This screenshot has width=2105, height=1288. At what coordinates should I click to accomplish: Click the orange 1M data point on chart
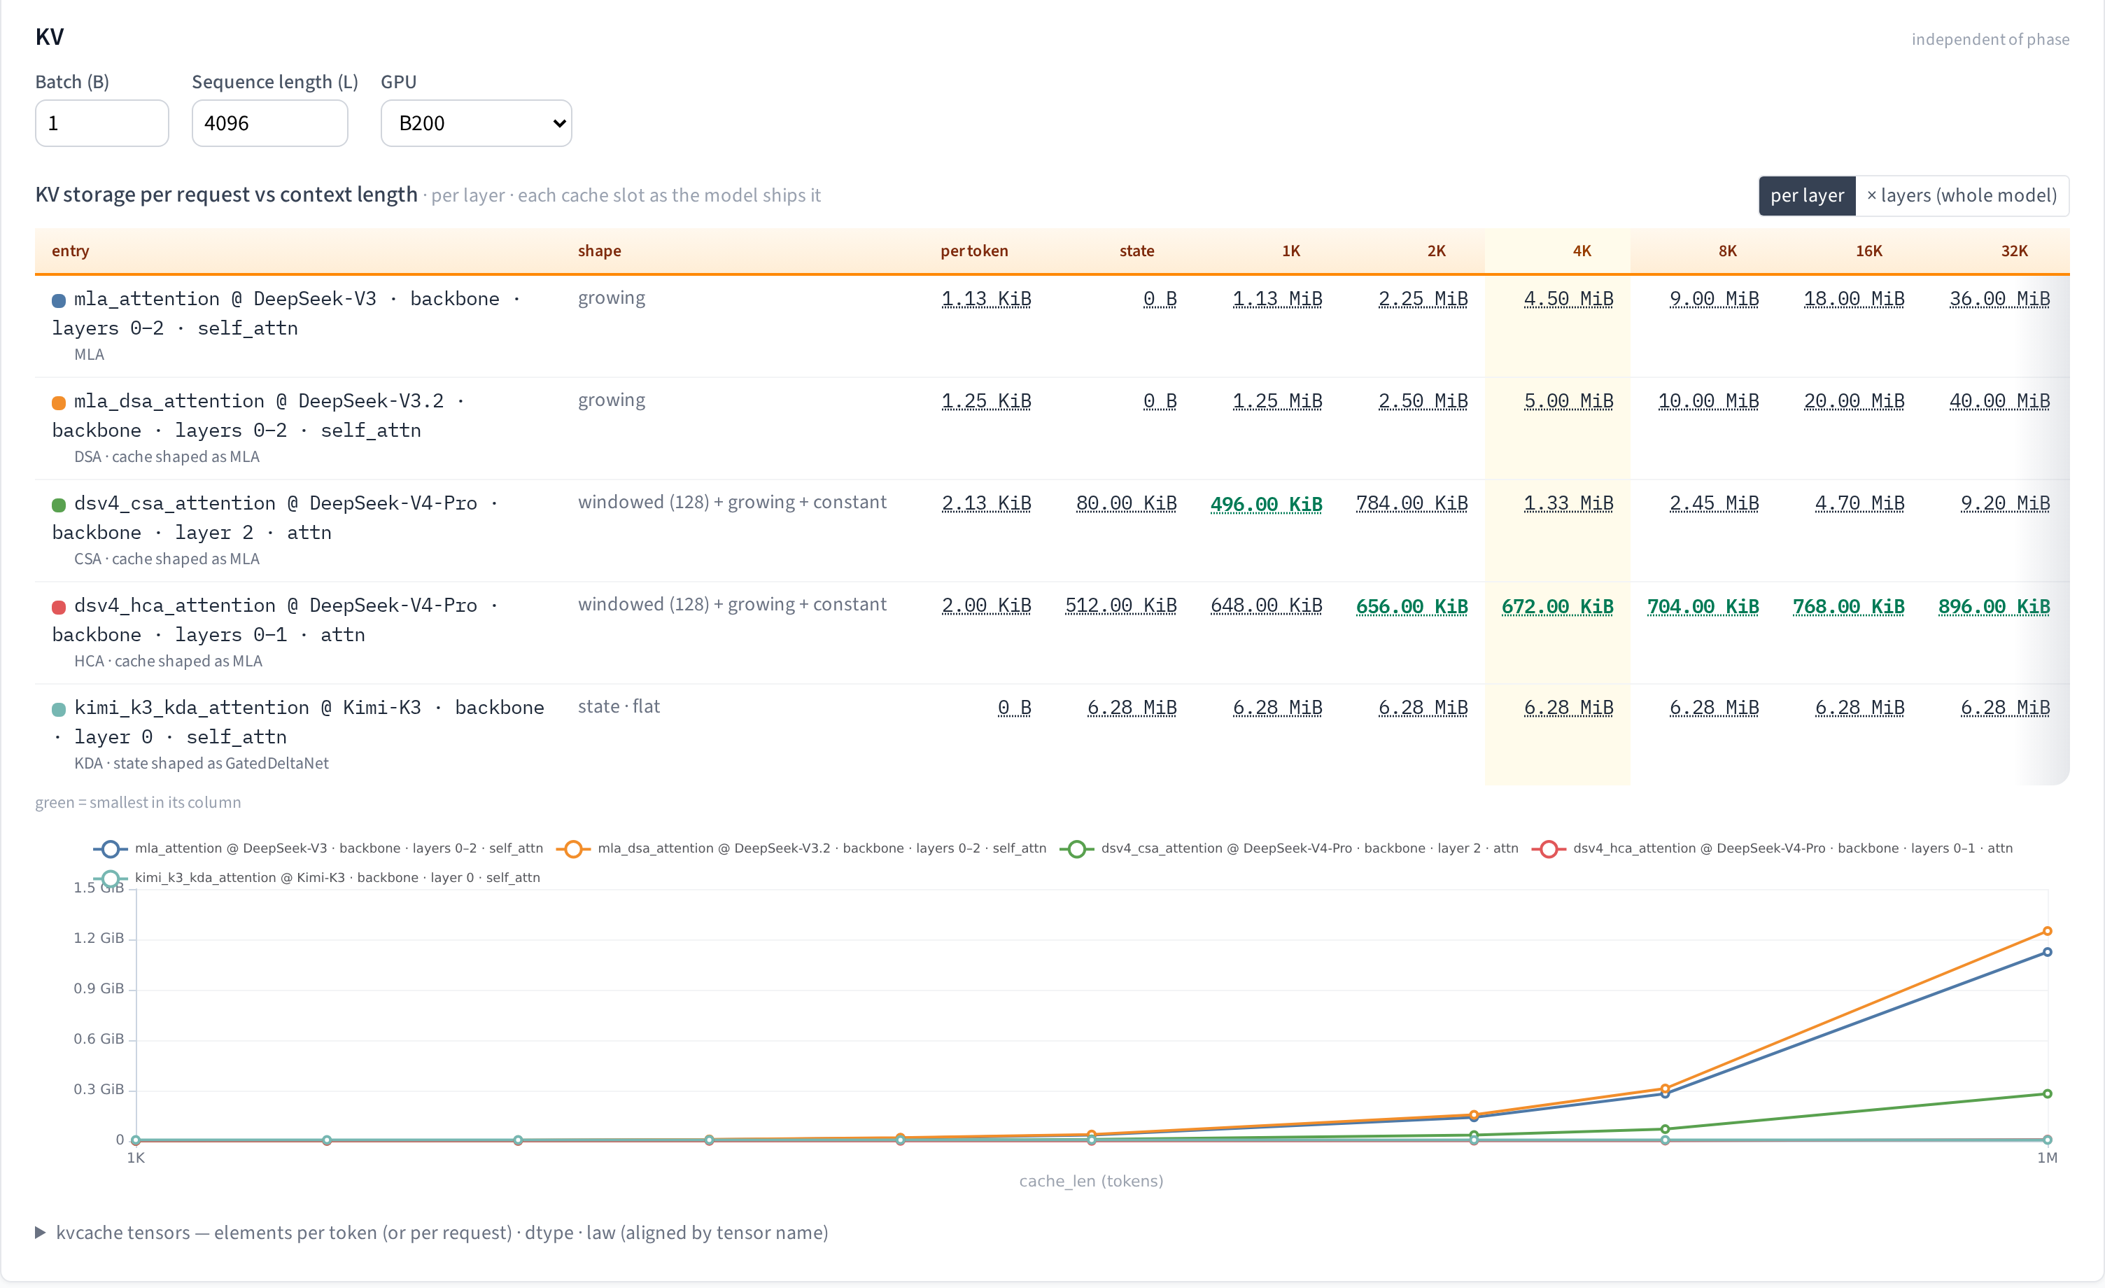pos(2047,932)
